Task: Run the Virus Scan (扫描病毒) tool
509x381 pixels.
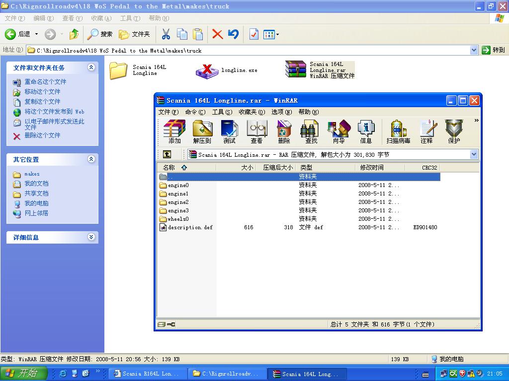Action: point(398,131)
